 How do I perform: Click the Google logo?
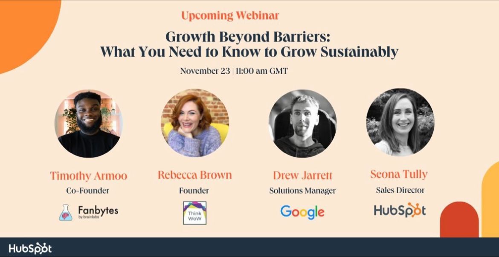302,213
